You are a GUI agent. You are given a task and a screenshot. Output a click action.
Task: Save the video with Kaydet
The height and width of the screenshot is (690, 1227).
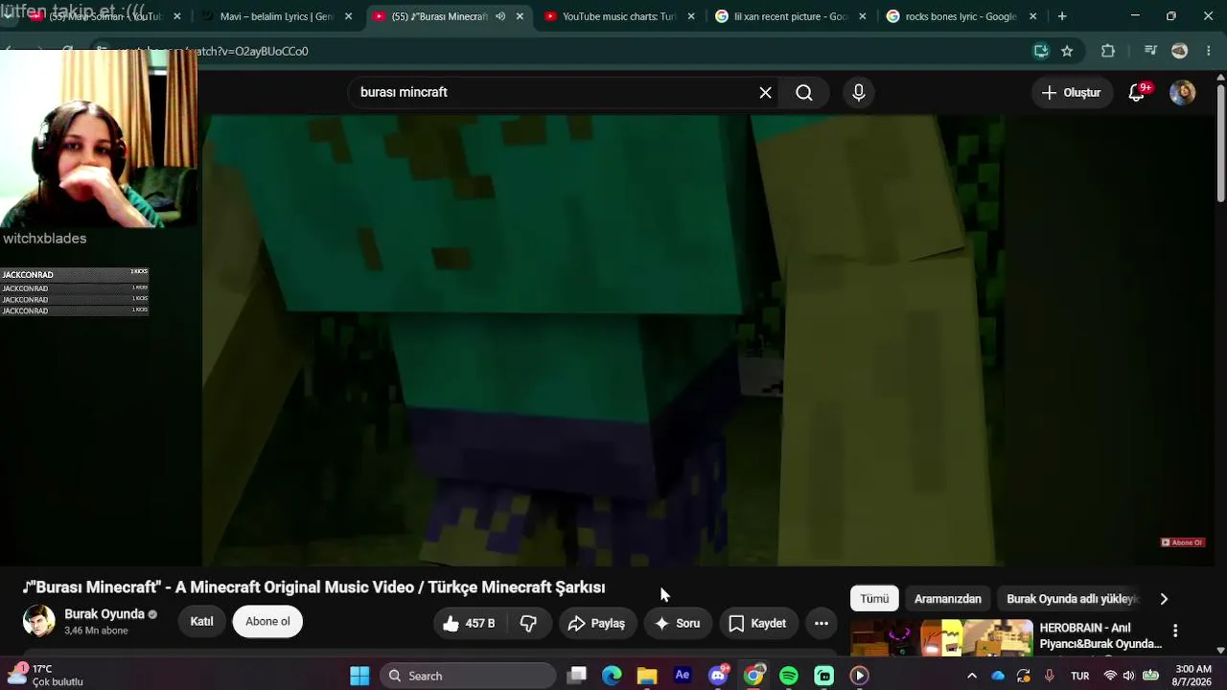tap(757, 623)
